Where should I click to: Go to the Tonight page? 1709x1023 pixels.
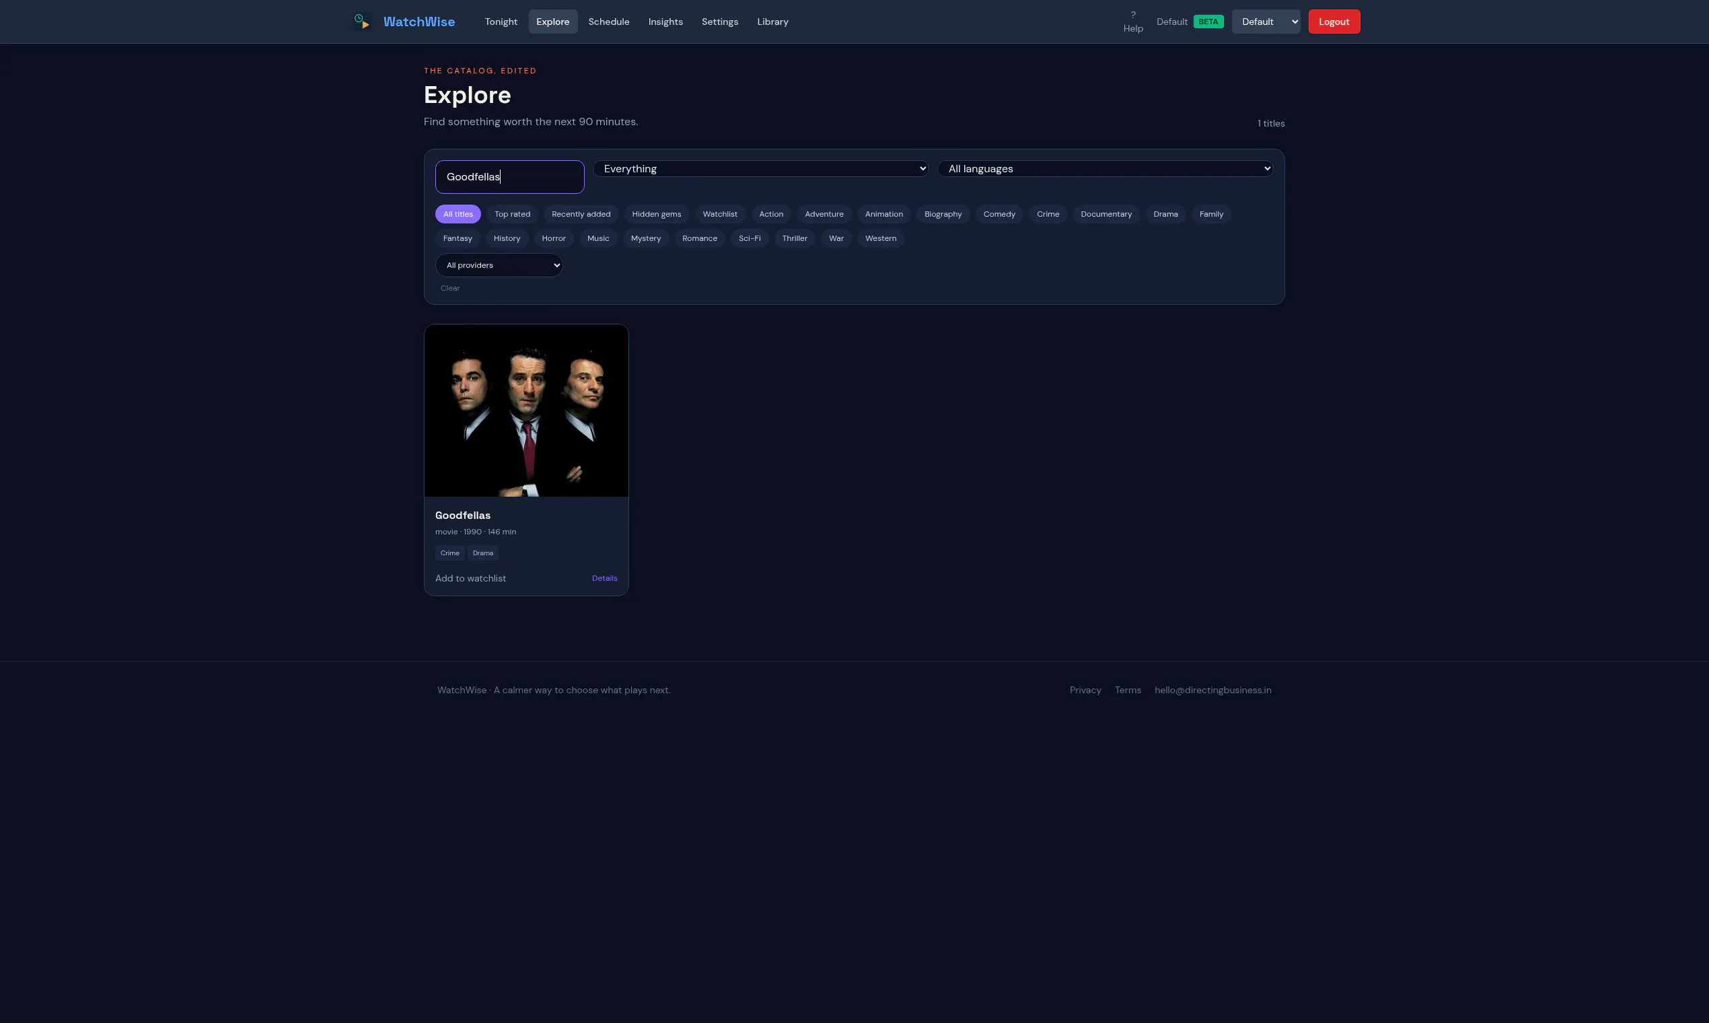501,22
